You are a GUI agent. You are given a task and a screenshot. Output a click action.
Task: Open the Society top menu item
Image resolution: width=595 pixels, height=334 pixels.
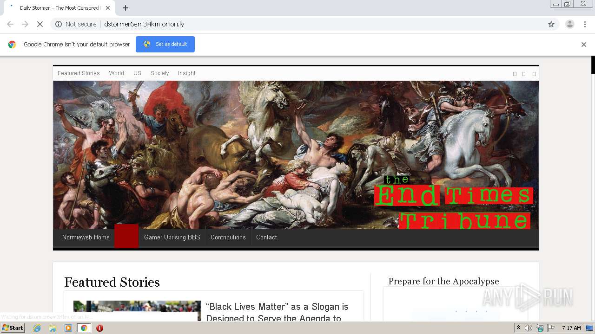coord(159,73)
